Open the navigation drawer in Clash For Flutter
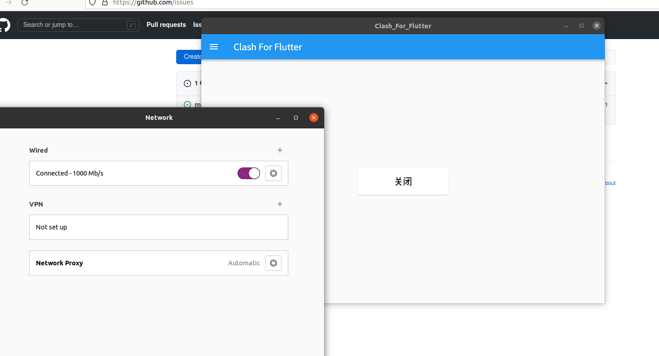The width and height of the screenshot is (659, 356). click(214, 47)
